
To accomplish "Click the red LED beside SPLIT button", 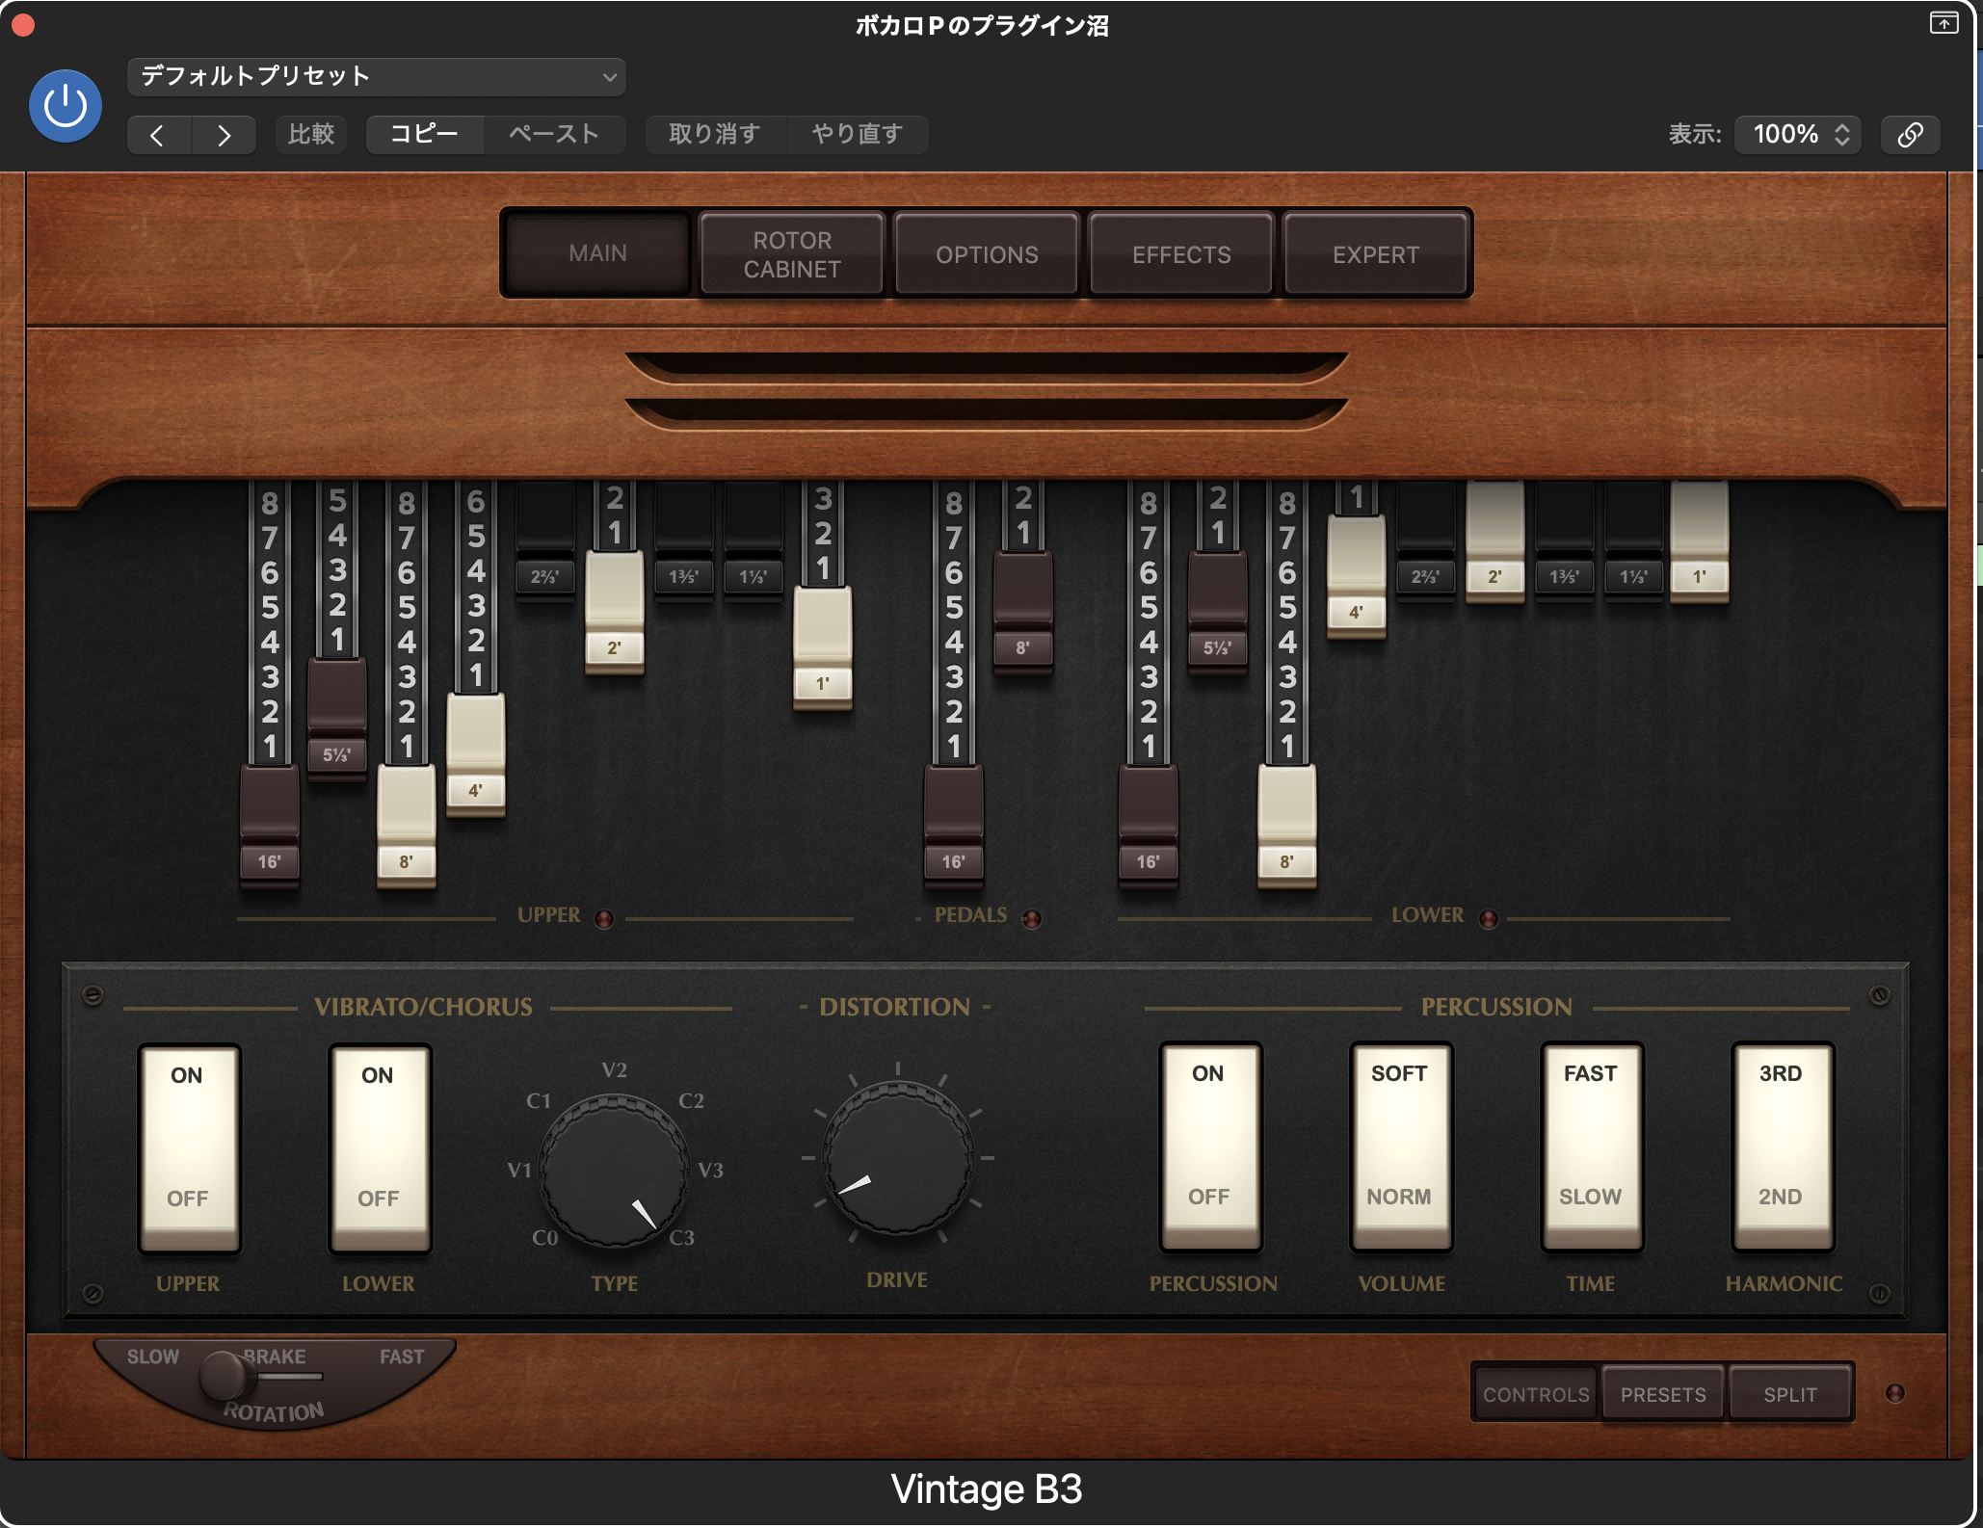I will pyautogui.click(x=1894, y=1393).
